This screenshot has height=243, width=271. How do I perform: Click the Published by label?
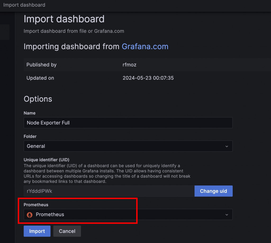[42, 65]
